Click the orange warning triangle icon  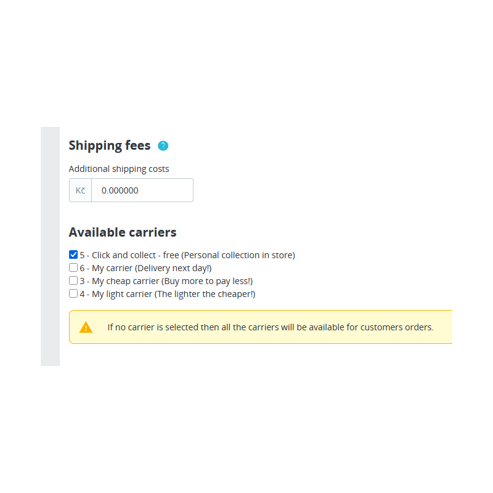click(x=86, y=327)
